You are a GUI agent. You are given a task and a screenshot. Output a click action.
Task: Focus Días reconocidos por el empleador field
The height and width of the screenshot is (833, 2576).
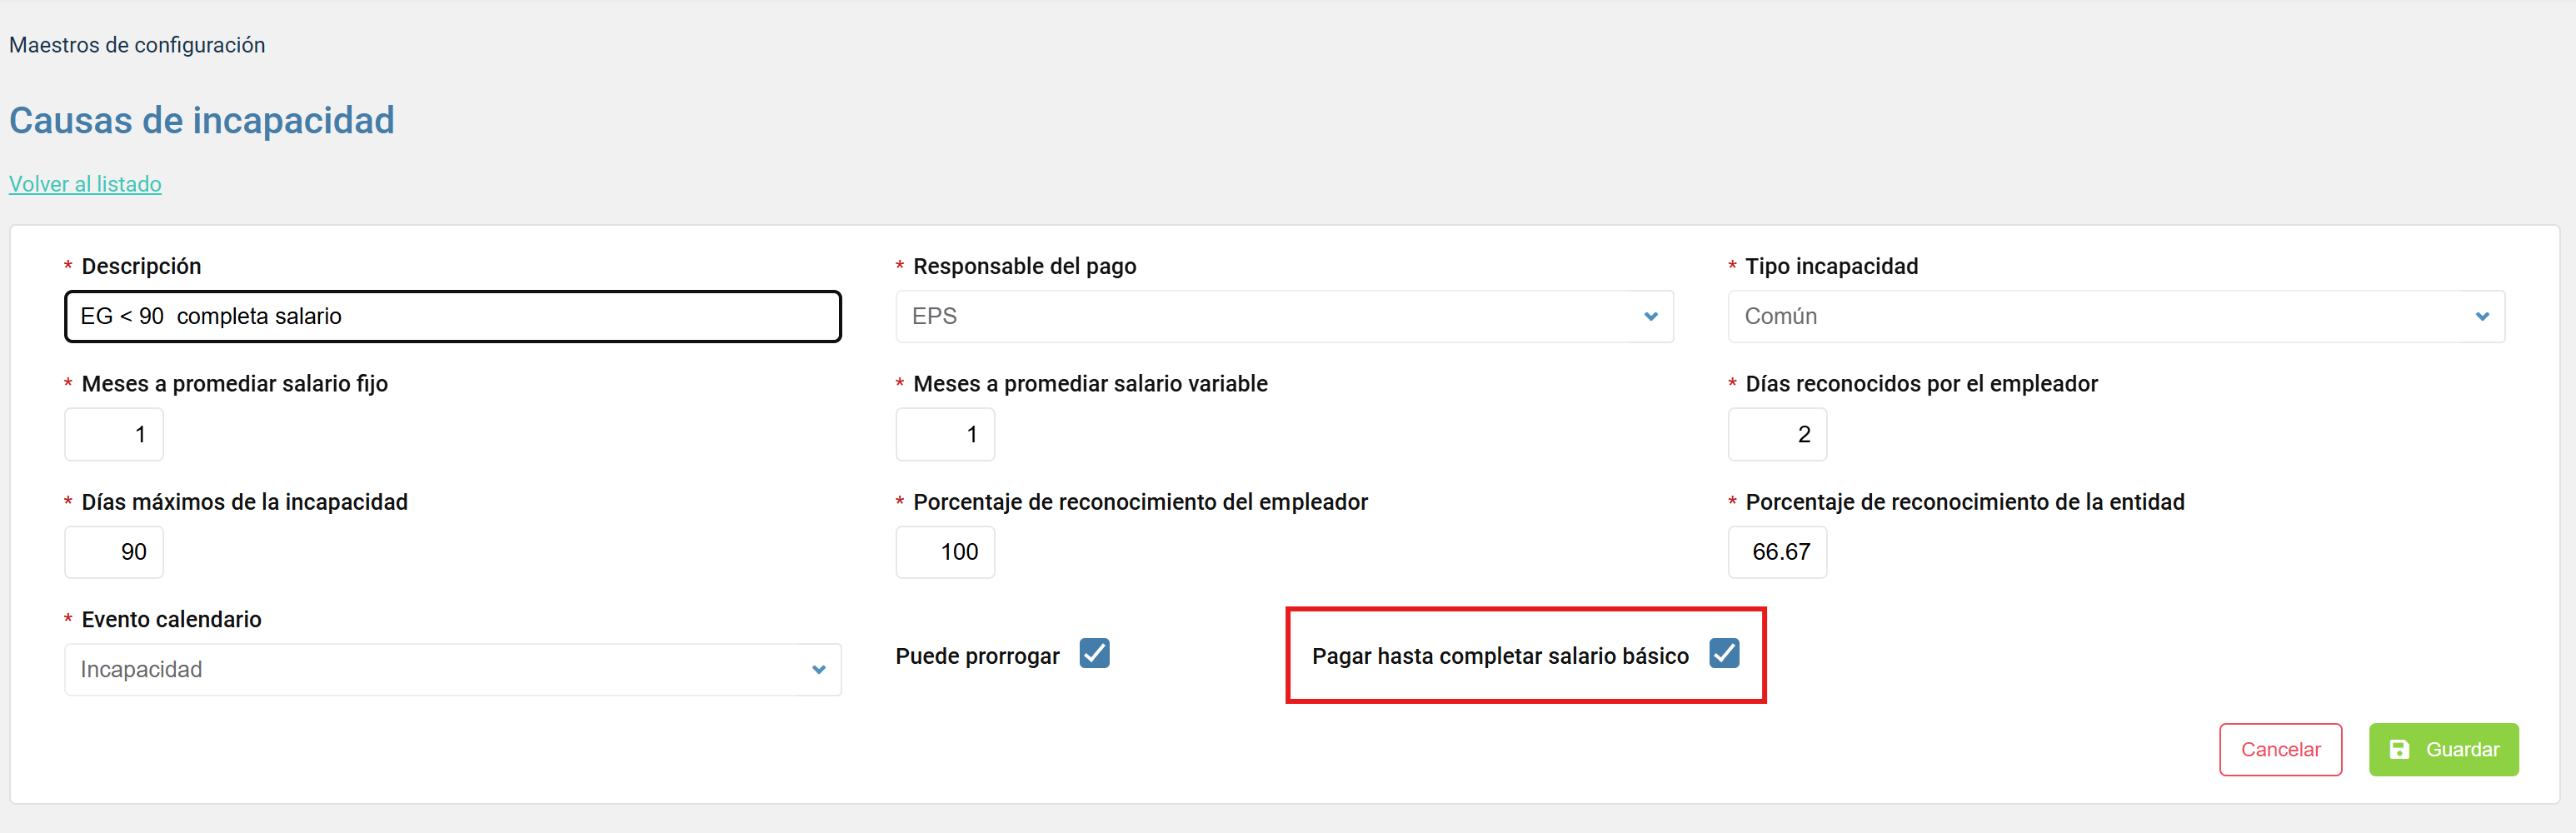click(x=1777, y=434)
